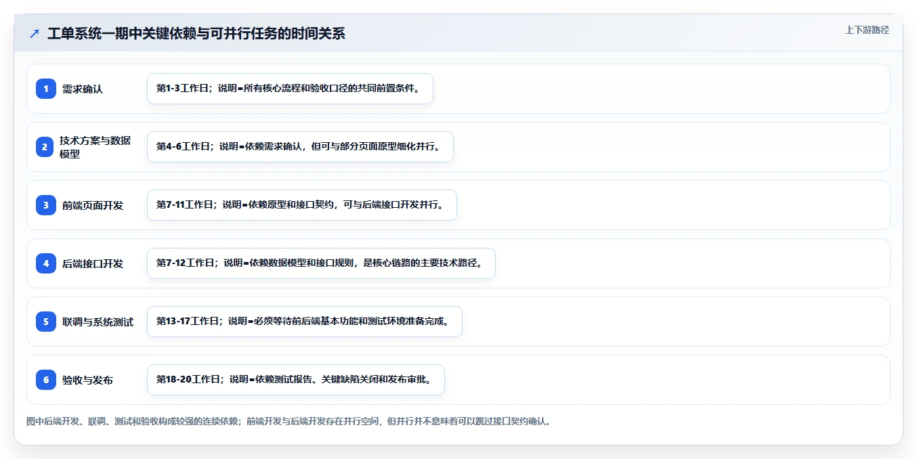The width and height of the screenshot is (917, 459).
Task: Select the 验收与发布 step label
Action: (x=87, y=380)
